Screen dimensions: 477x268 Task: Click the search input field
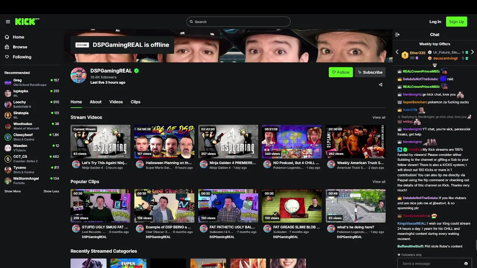tap(238, 22)
